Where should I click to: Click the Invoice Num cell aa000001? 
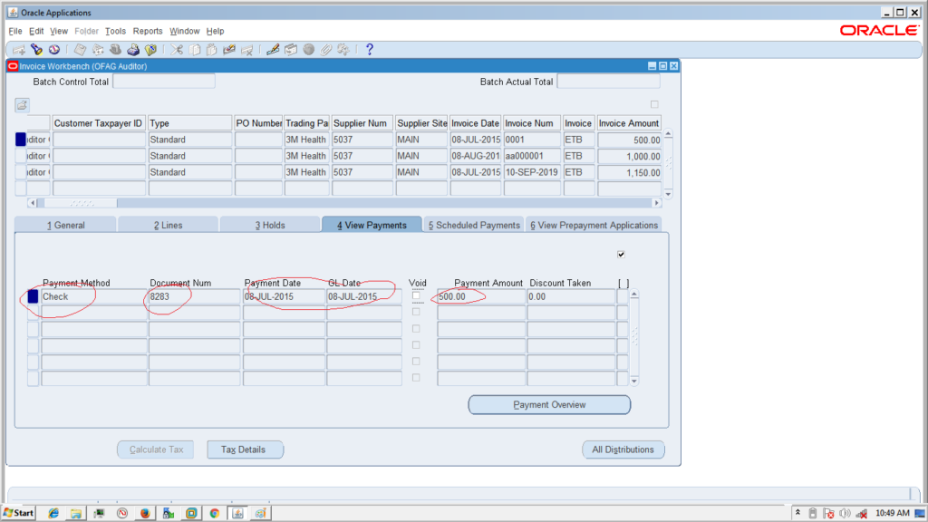[x=532, y=156]
